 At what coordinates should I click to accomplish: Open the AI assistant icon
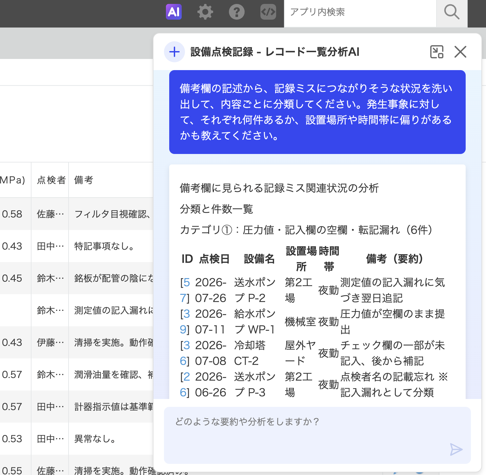pyautogui.click(x=174, y=12)
